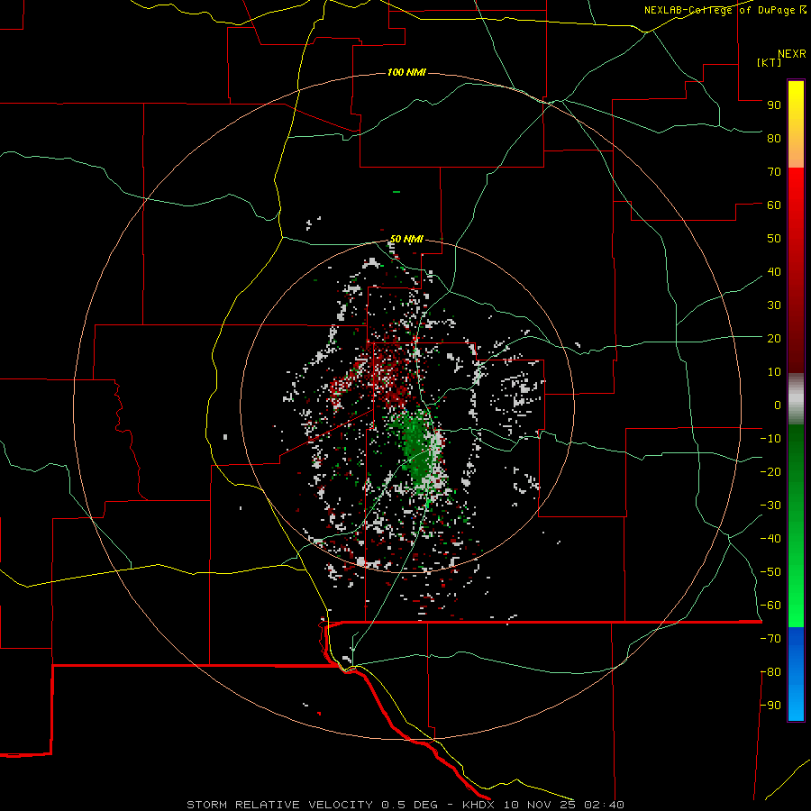Screen dimensions: 811x811
Task: Click the 80 value on velocity scale
Action: pyautogui.click(x=774, y=138)
